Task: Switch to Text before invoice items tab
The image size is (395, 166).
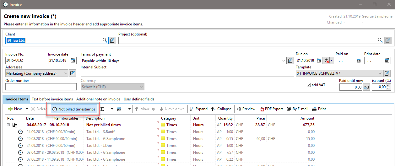Action: click(52, 99)
